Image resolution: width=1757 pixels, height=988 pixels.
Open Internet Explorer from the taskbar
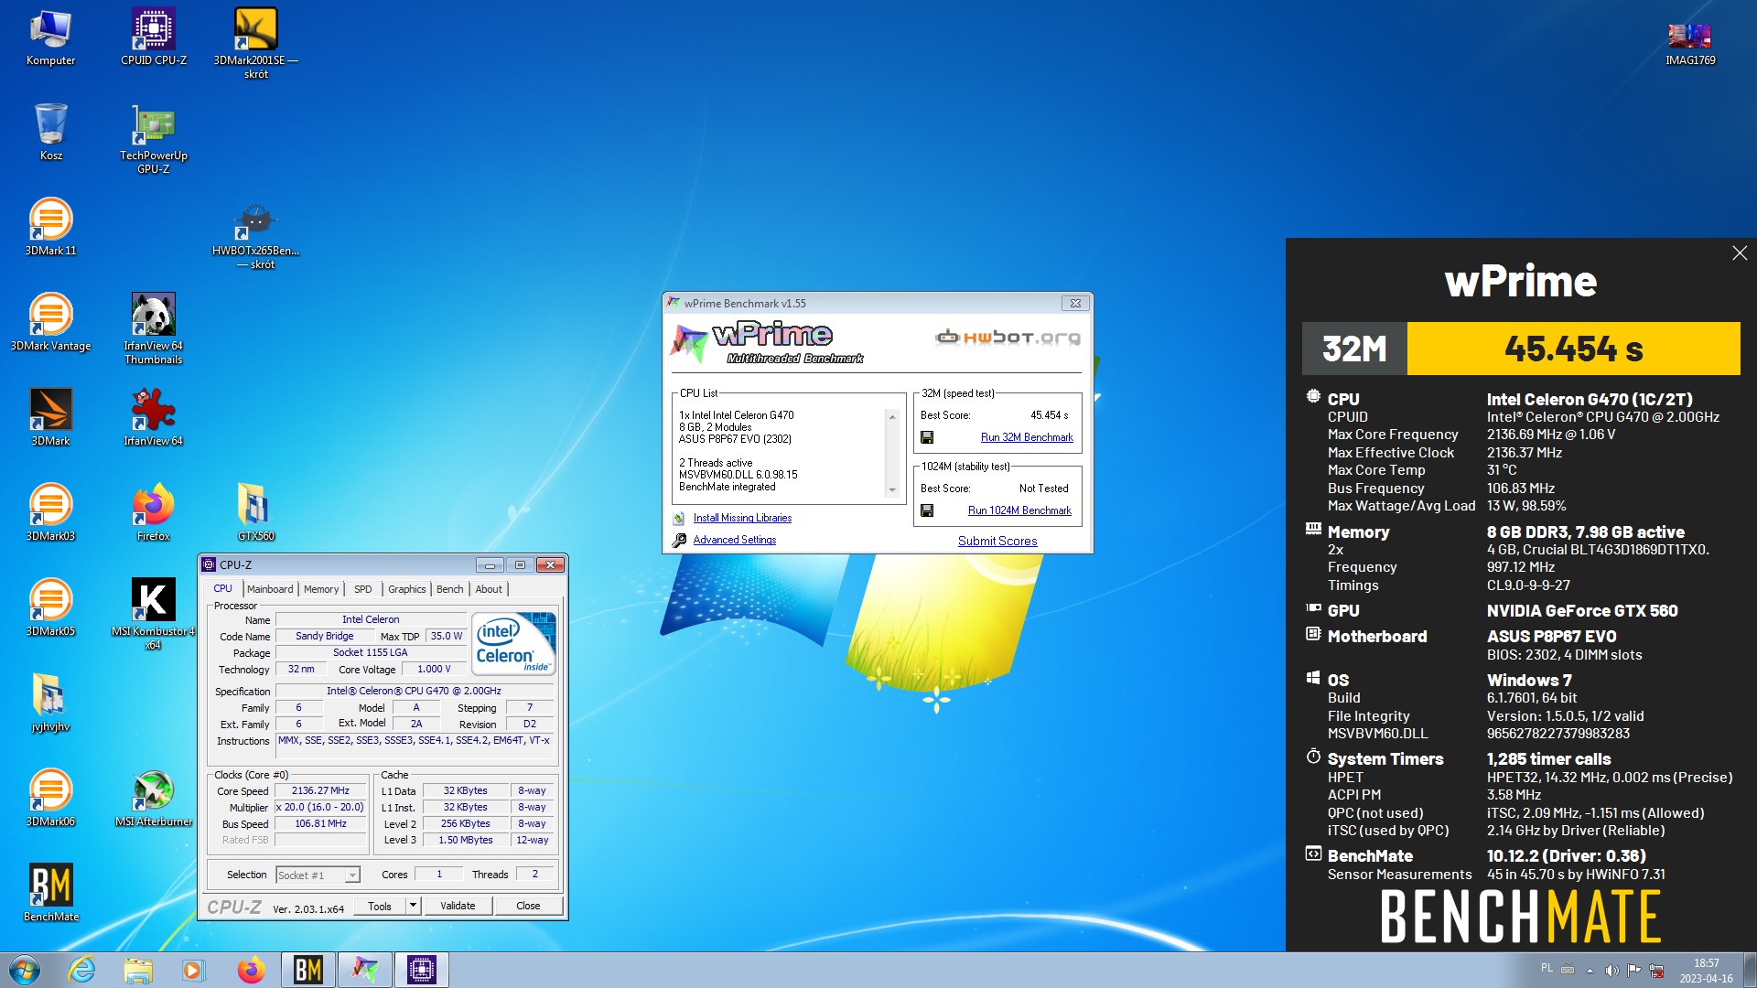pos(81,970)
